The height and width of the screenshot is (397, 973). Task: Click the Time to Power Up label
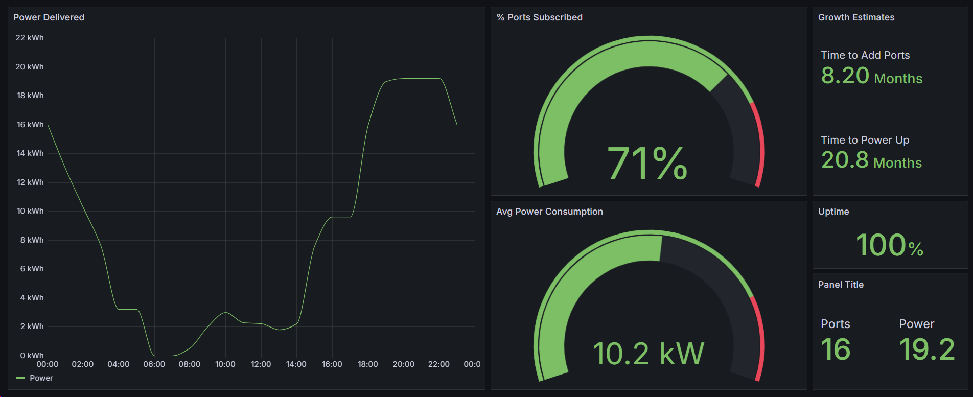(865, 140)
